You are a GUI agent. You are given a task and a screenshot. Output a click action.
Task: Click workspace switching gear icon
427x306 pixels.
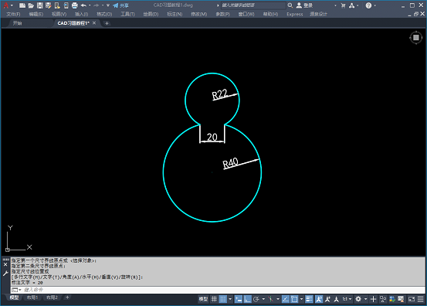[x=358, y=299]
